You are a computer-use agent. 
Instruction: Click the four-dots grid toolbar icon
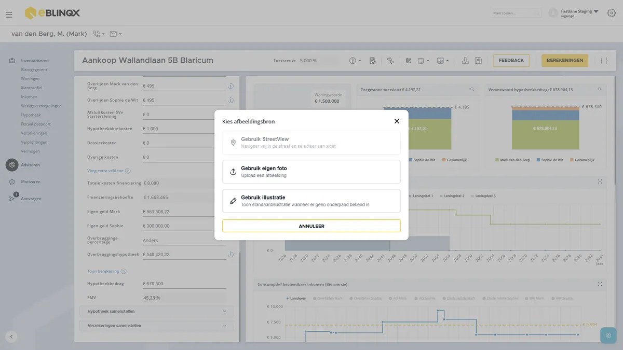click(408, 61)
